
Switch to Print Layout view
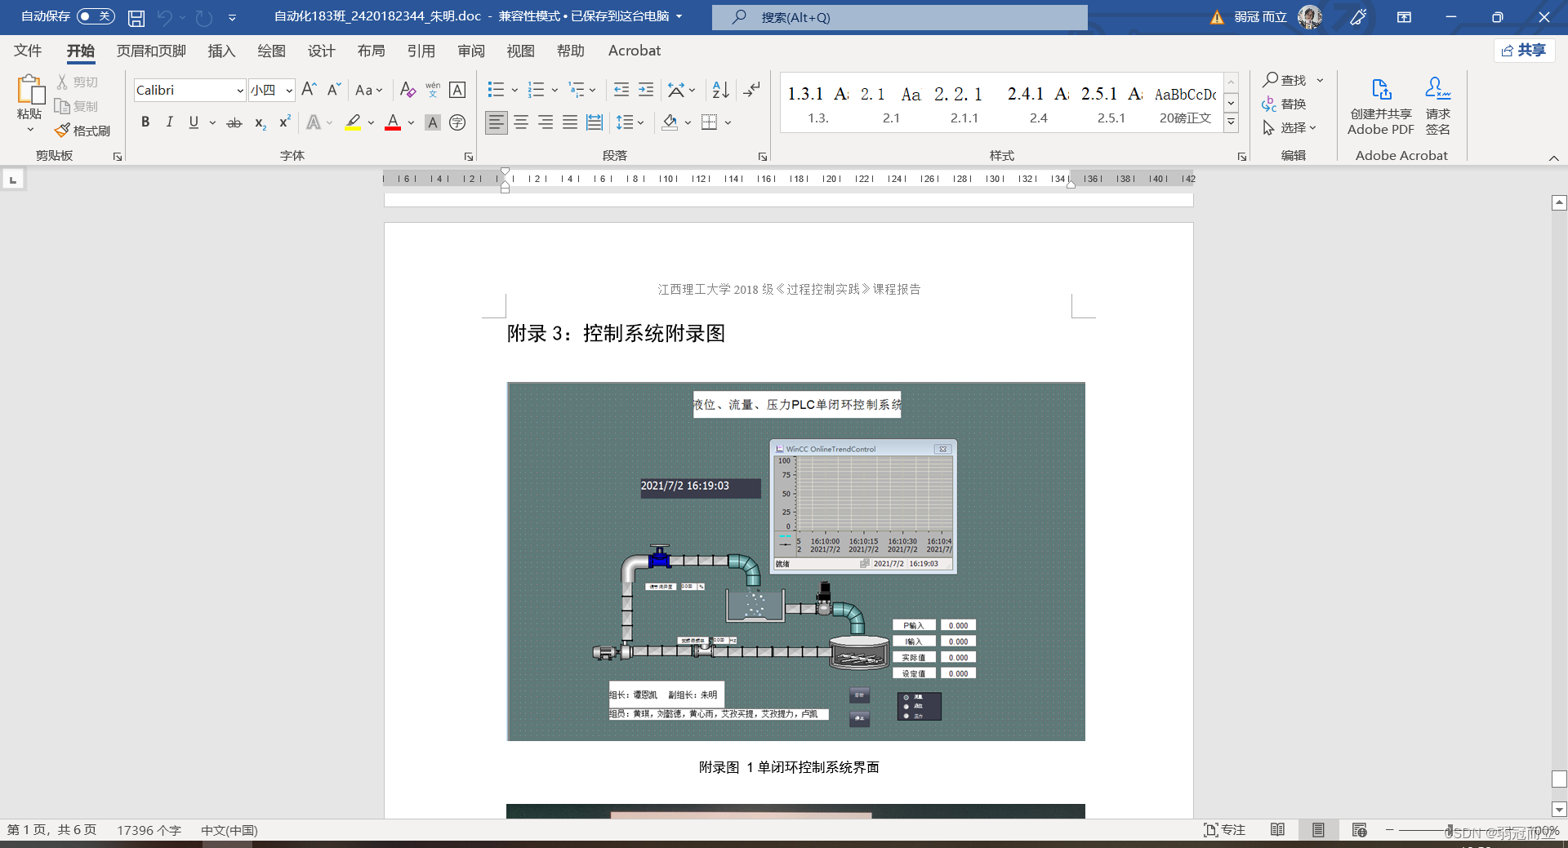(1318, 830)
